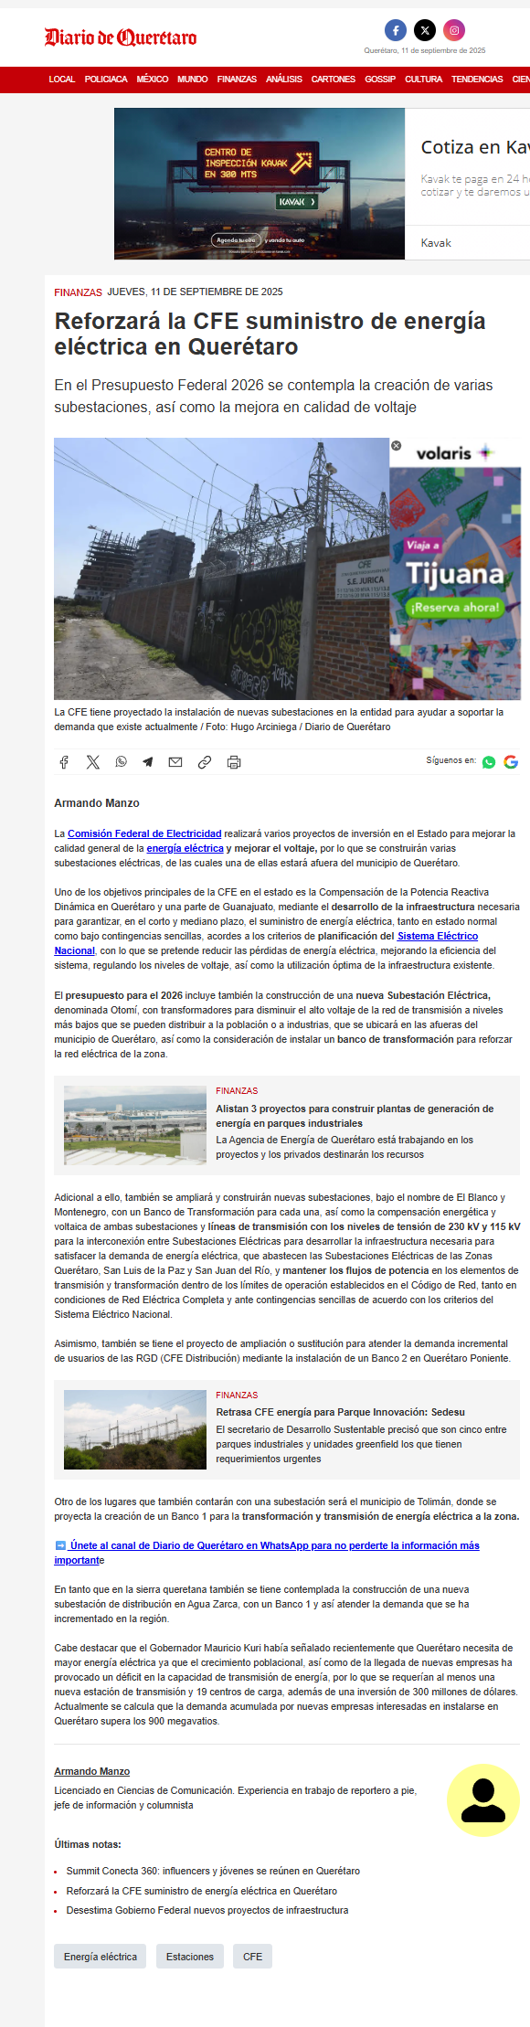Open the Facebook page icon in header
The width and height of the screenshot is (530, 2027).
pyautogui.click(x=396, y=30)
